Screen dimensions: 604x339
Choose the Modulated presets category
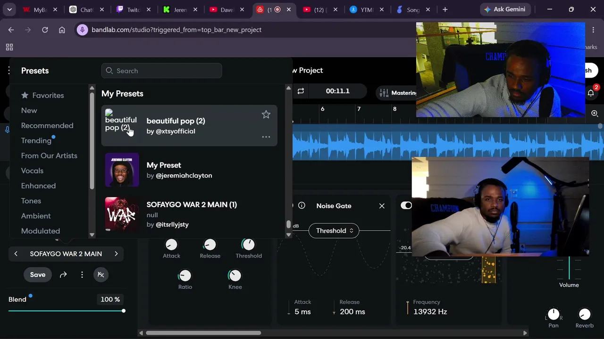(x=41, y=231)
